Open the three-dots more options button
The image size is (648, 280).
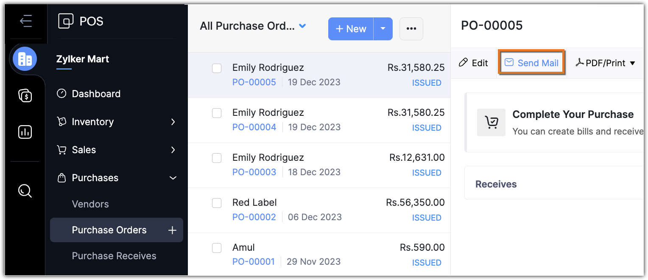[411, 29]
